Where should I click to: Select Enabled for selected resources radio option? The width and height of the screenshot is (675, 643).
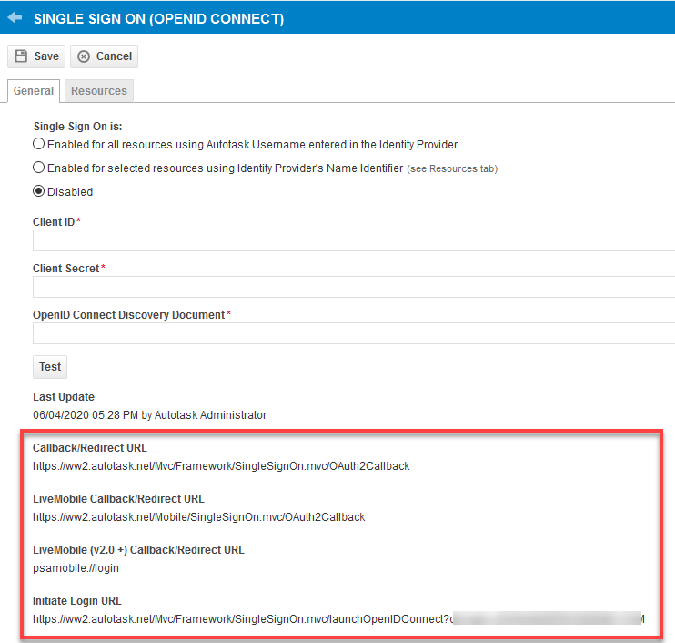(x=39, y=168)
